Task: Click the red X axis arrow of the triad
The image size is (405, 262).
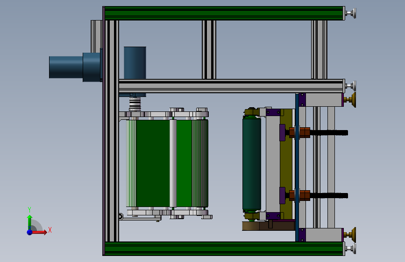Action: coord(39,232)
